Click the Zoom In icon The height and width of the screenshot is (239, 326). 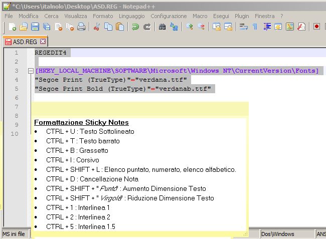190,27
